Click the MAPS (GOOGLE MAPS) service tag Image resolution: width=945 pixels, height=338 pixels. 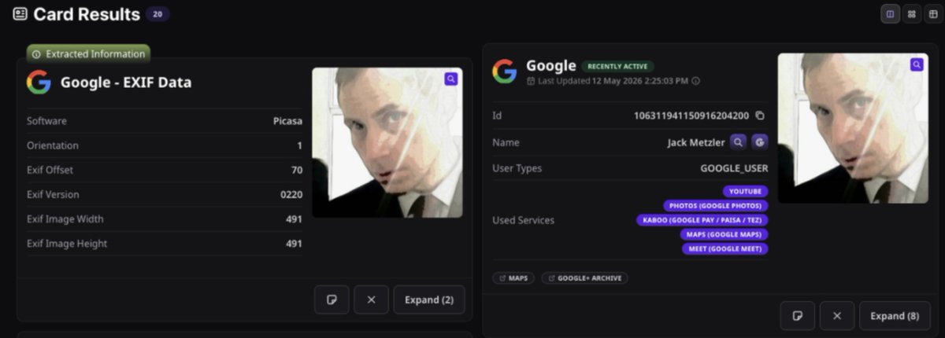tap(724, 234)
